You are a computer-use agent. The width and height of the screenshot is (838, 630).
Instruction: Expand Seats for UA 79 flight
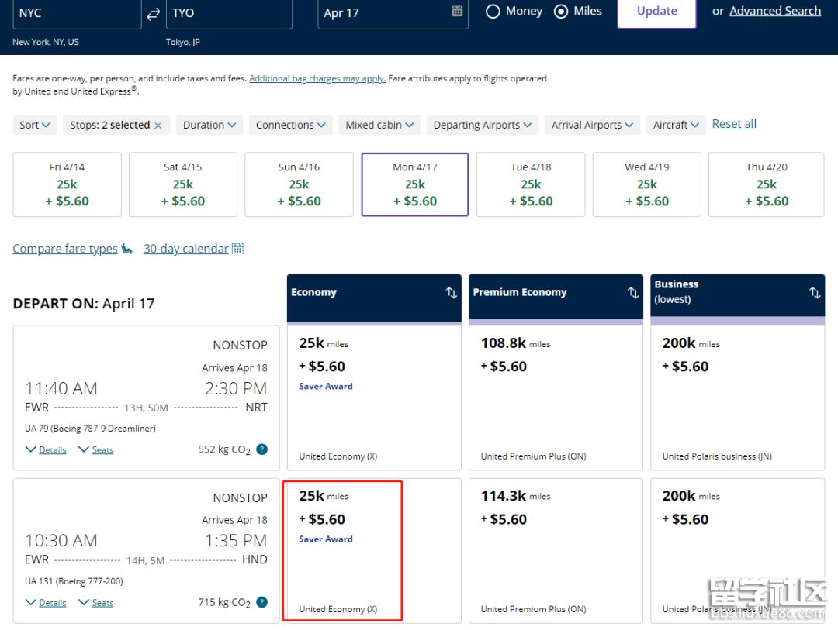[96, 450]
